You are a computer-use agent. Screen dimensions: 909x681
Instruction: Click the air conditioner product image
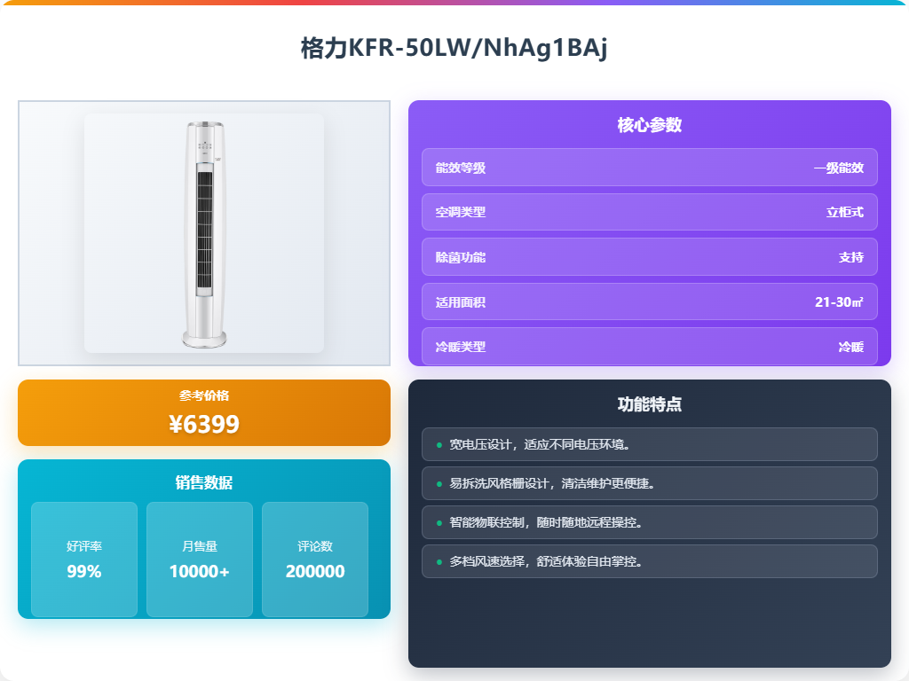204,233
